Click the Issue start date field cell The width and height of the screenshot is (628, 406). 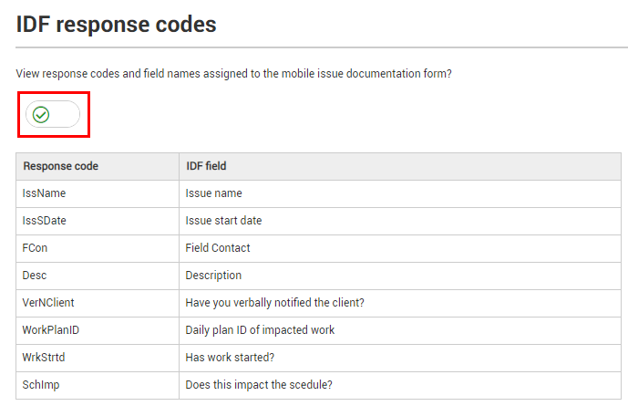(x=400, y=221)
